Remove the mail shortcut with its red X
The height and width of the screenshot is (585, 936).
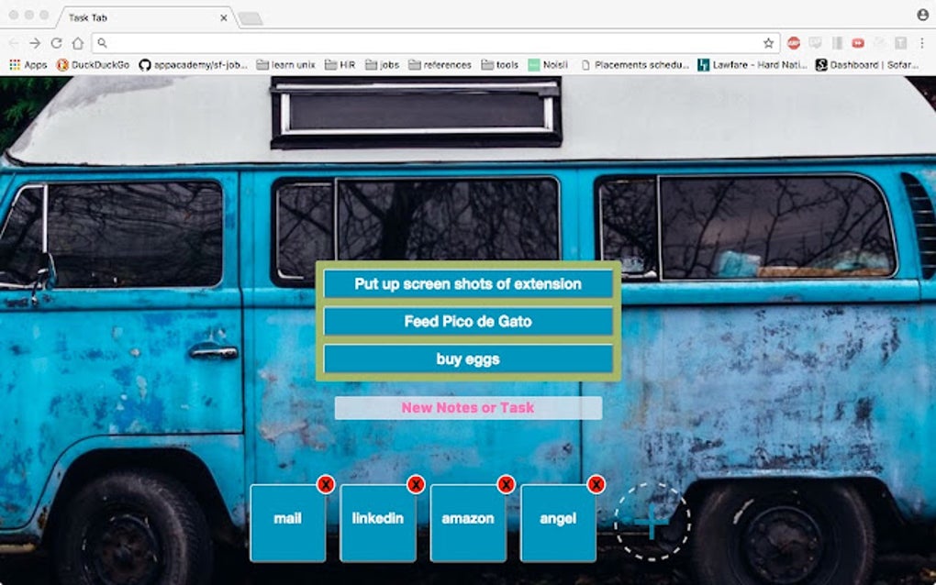(326, 484)
